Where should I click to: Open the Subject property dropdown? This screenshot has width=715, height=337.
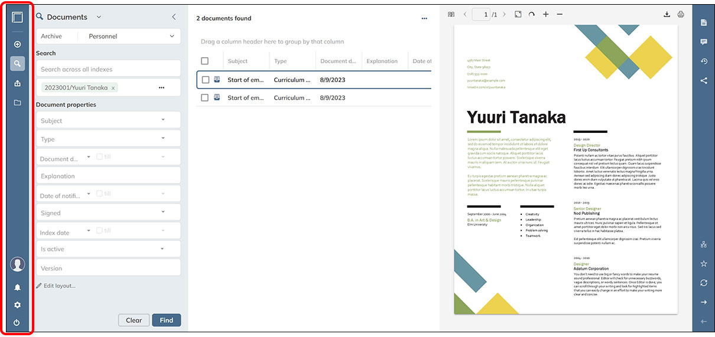point(163,120)
